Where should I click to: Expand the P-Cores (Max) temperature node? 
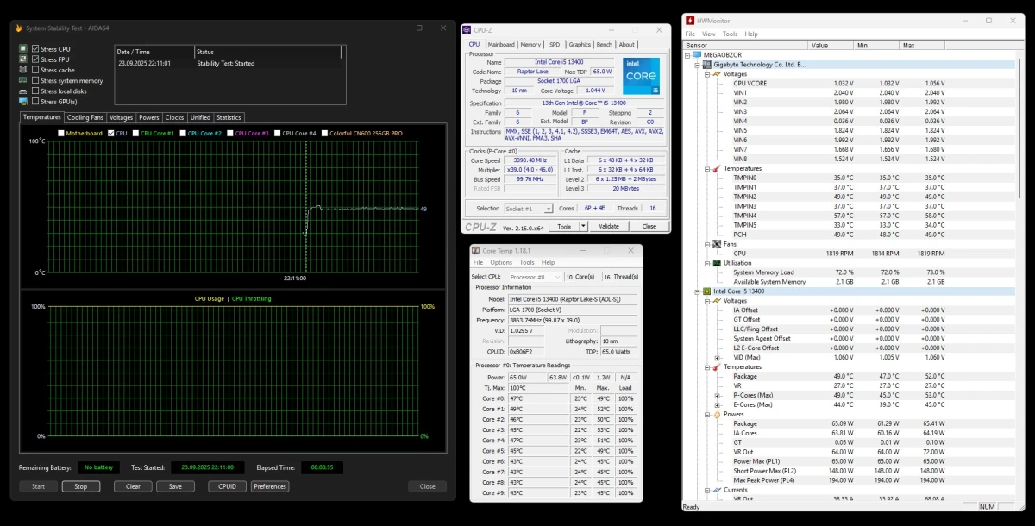[x=717, y=396]
